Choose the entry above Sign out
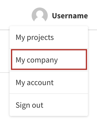Viewport: 97px width, 123px height. click(x=49, y=82)
